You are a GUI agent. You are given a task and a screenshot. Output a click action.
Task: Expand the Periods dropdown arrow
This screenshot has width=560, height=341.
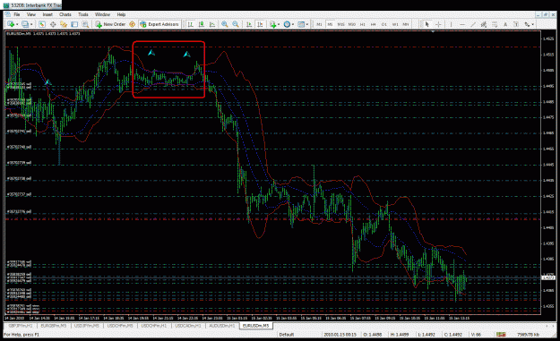[x=293, y=24]
